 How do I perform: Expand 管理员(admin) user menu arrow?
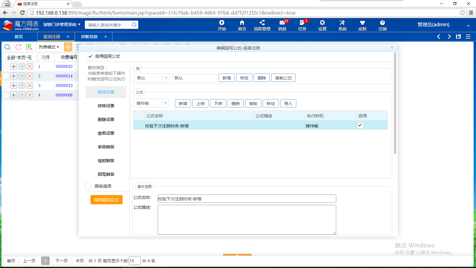point(468,26)
